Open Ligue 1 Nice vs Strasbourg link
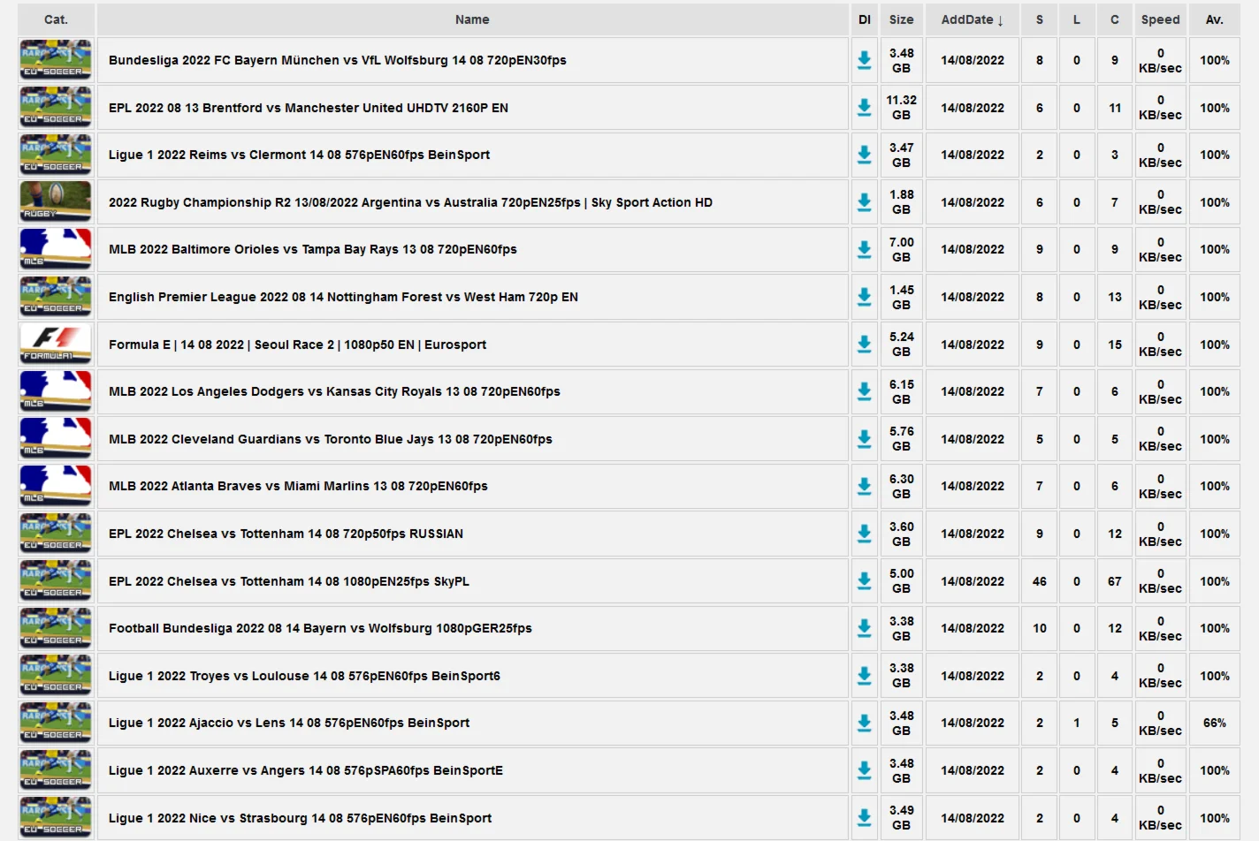1259x841 pixels. 300,818
